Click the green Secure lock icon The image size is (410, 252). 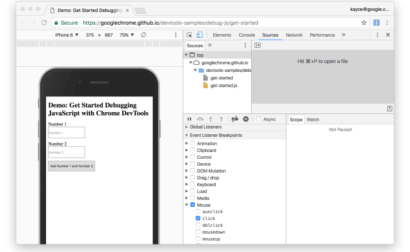click(x=56, y=23)
